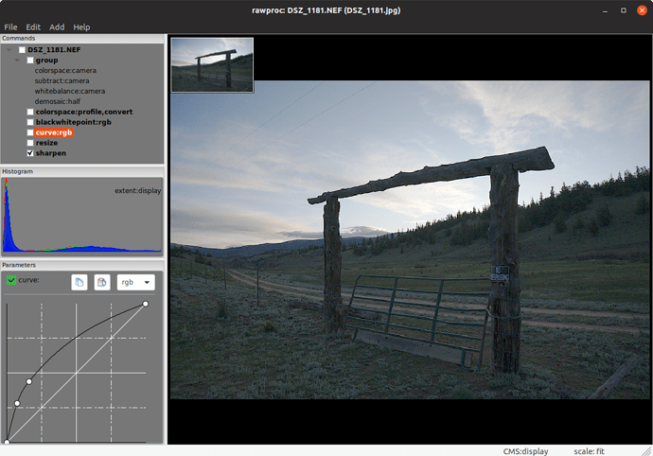
Task: Select the curve:rgb command
Action: click(x=54, y=132)
